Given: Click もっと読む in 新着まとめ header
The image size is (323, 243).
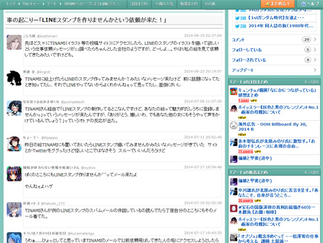Looking at the screenshot, I should 312,172.
